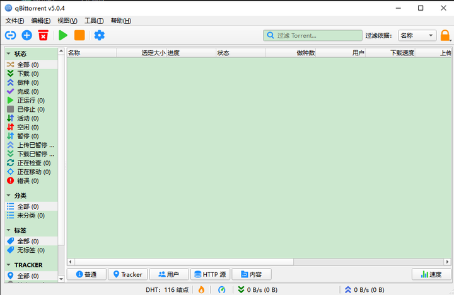Select the 未分类 (0) category

[x=31, y=215]
